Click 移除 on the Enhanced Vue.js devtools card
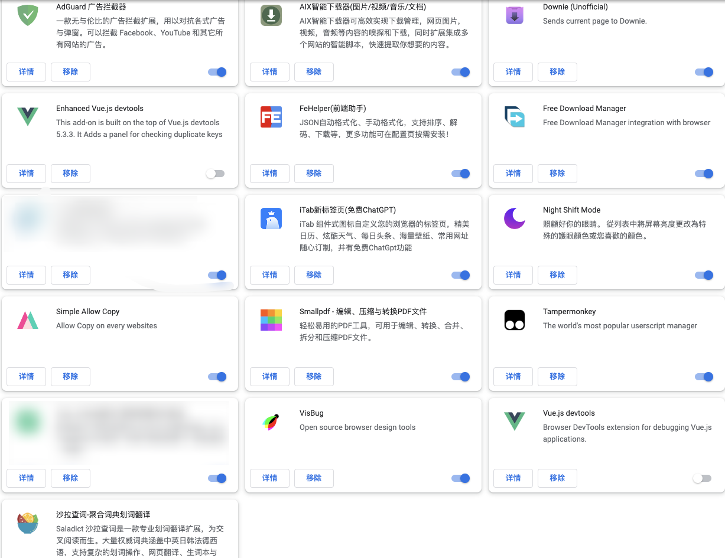Screen dimensions: 725x558 70,174
